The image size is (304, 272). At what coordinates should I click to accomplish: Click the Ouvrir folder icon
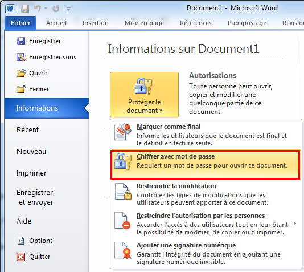tap(21, 73)
